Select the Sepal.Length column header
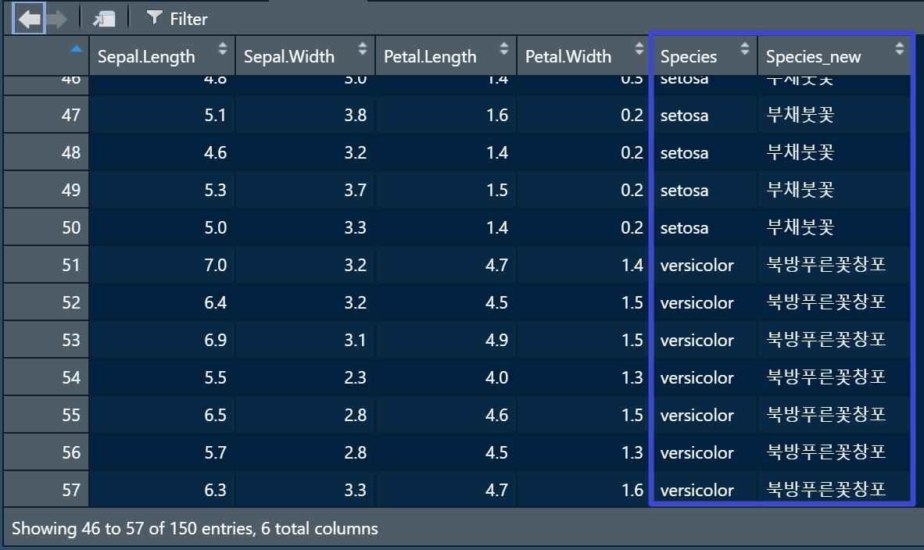The height and width of the screenshot is (550, 924). [162, 56]
